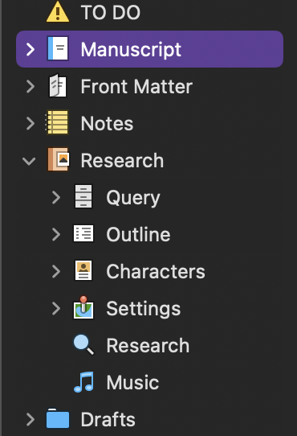Click the Outline list icon

point(83,233)
